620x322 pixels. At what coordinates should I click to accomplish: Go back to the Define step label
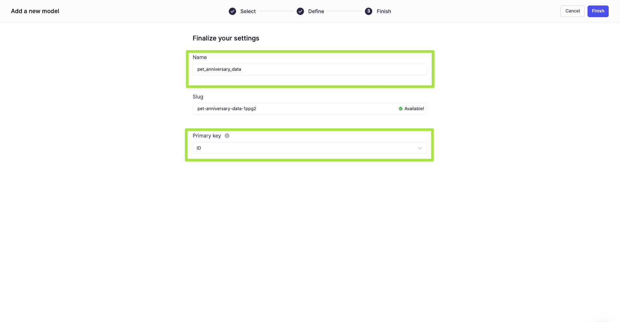(316, 11)
